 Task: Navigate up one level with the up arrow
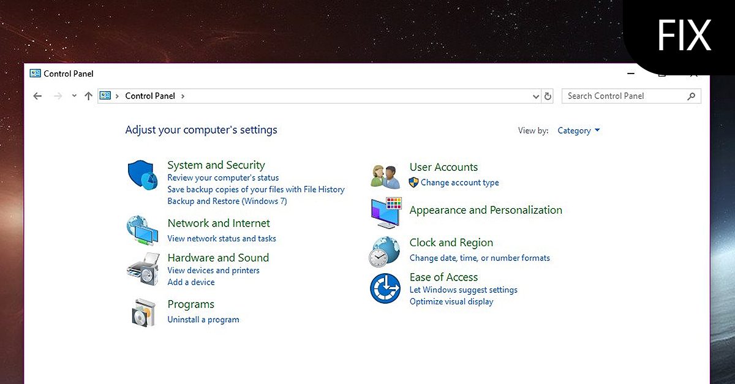[88, 96]
